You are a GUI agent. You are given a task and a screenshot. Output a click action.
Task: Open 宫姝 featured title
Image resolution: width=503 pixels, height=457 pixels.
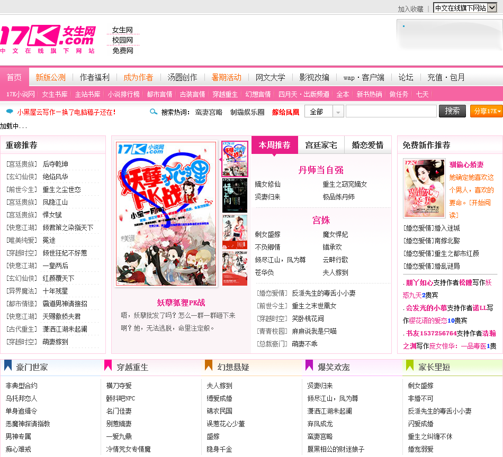[x=321, y=220]
